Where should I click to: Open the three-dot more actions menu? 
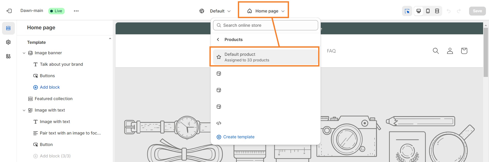point(76,11)
